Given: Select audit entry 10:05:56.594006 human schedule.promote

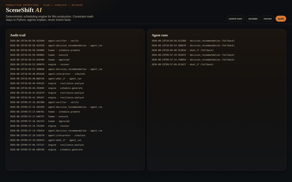Looking at the screenshot, I should [45, 50].
